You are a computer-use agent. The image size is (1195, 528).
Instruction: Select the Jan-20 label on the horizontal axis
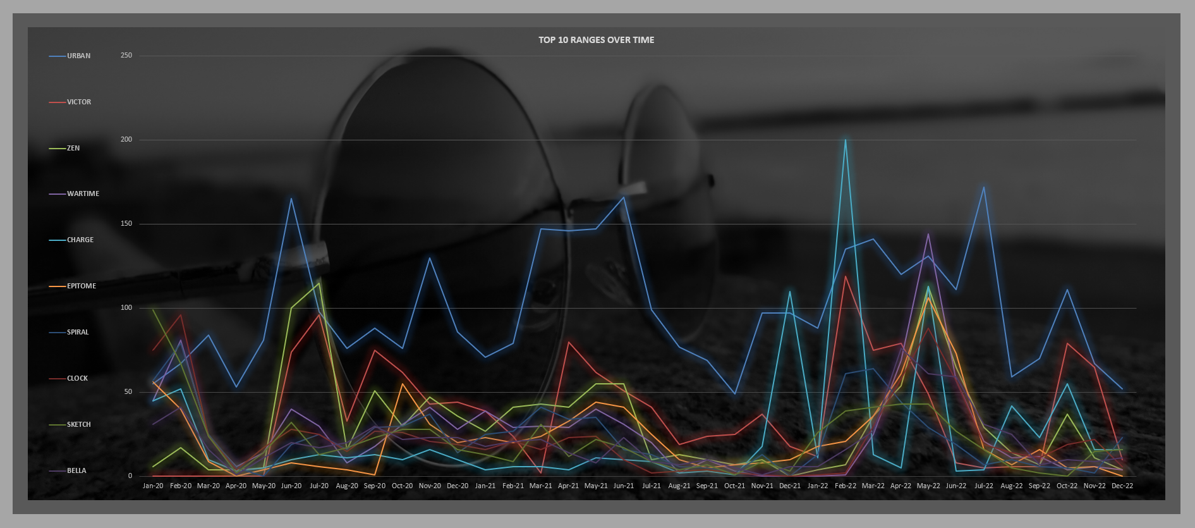click(x=153, y=486)
